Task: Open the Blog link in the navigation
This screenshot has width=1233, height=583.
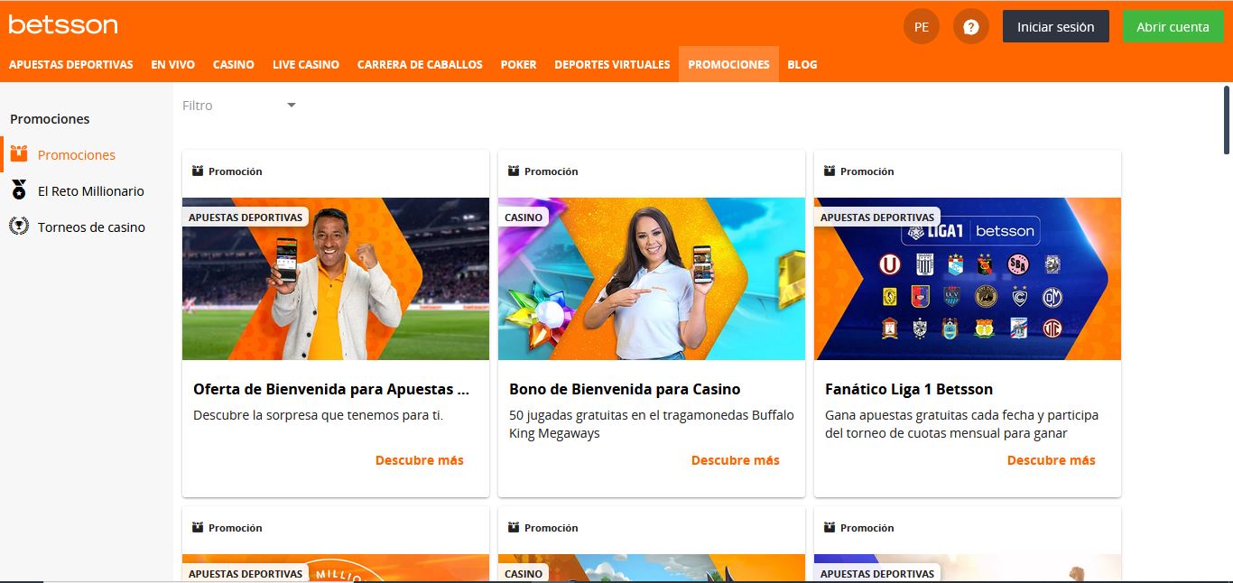Action: 802,64
